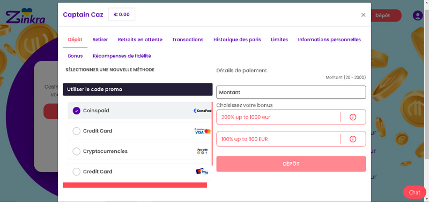The image size is (429, 202).
Task: Open info for 100% up to 300 EUR bonus
Action: coord(353,139)
